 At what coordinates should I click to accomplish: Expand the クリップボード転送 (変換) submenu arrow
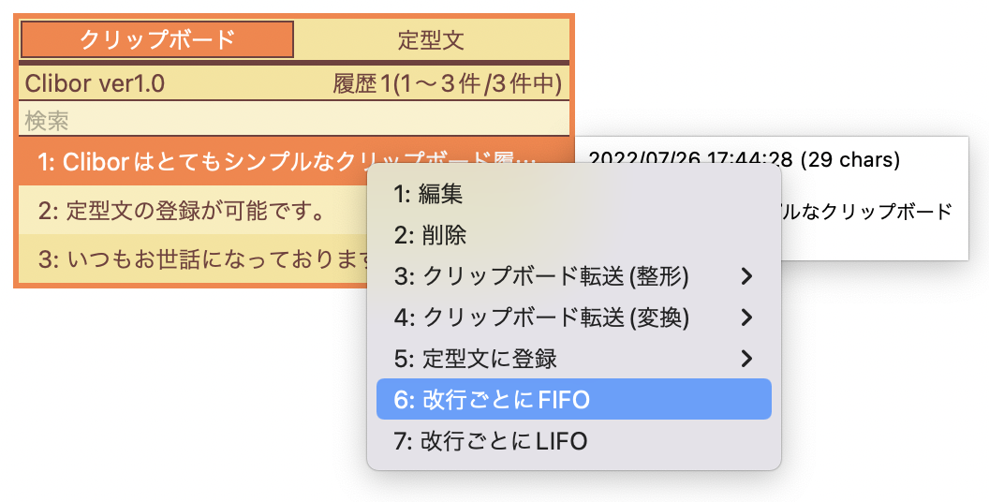tap(746, 317)
